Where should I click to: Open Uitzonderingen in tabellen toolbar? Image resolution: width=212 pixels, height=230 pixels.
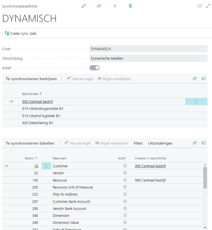[160, 143]
